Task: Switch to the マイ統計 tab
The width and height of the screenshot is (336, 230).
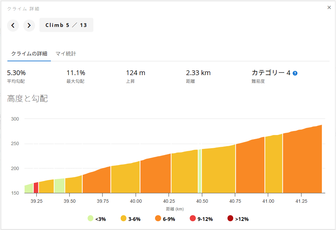Action: [66, 54]
